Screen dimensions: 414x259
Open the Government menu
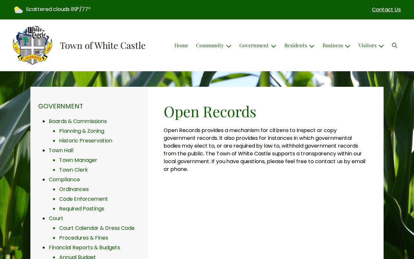click(254, 45)
